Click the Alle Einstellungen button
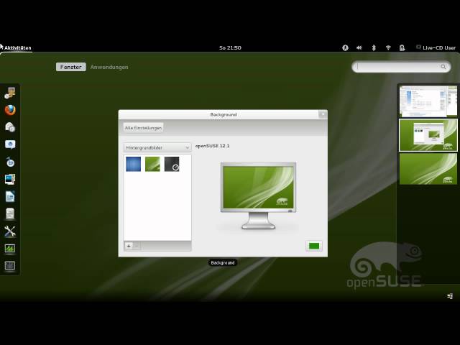 tap(143, 128)
